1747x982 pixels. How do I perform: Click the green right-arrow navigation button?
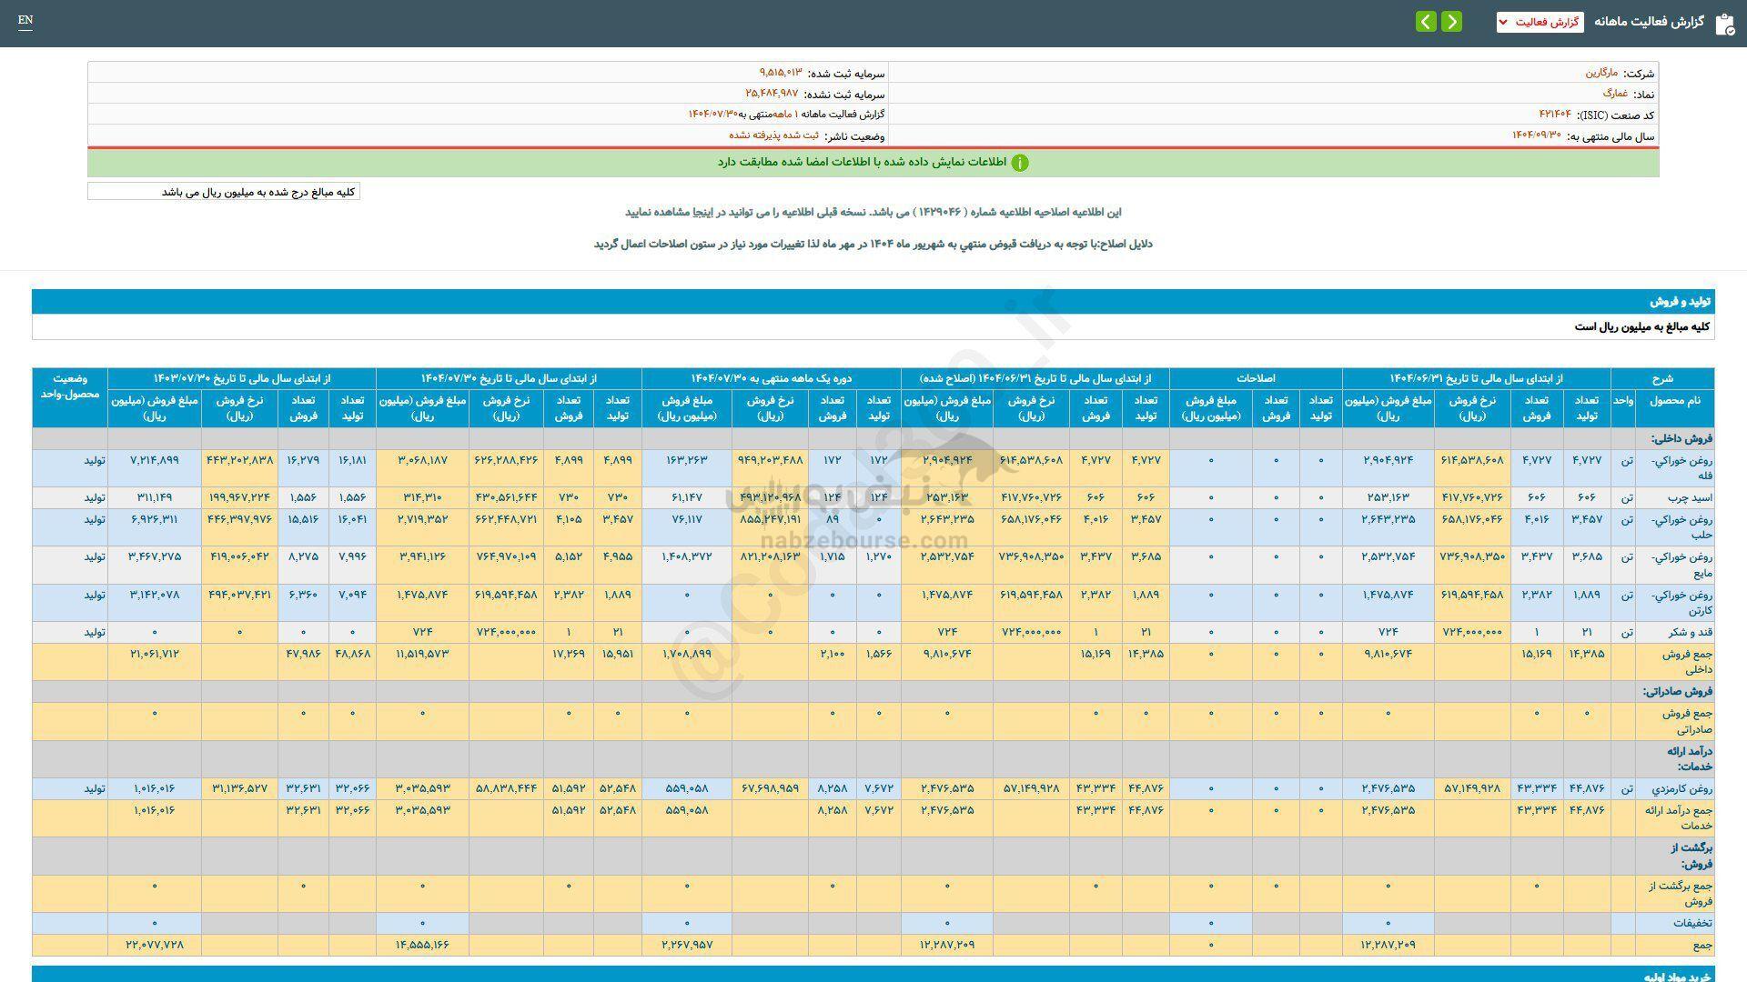click(1452, 21)
